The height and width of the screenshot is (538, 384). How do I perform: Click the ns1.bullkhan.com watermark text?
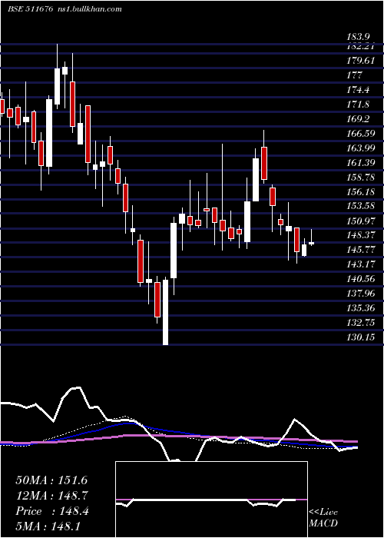coord(89,9)
